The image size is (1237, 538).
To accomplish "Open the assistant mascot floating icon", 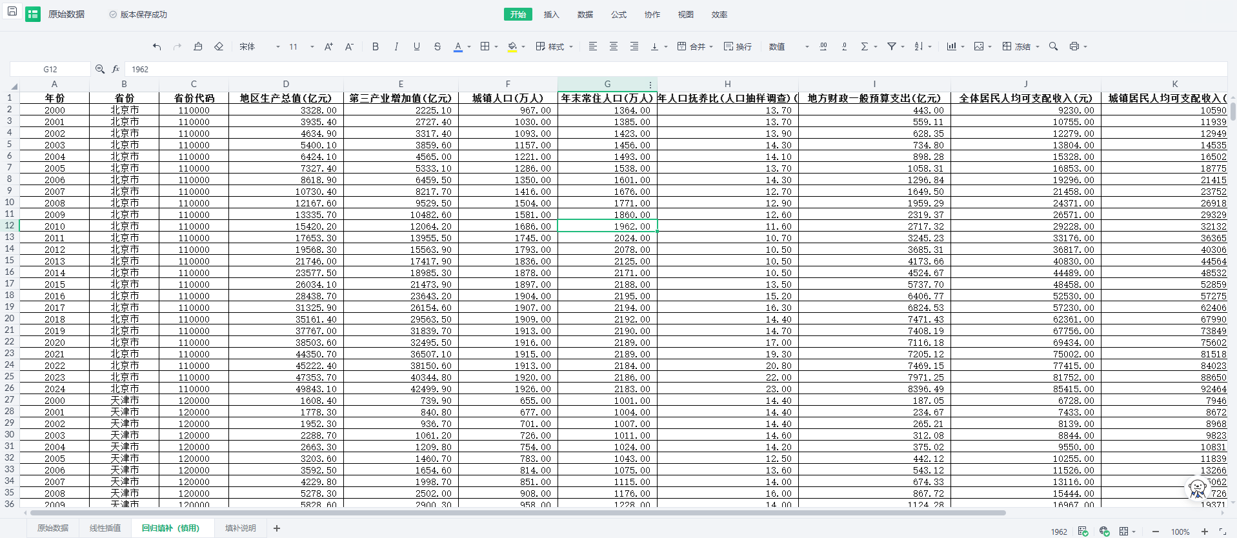I will point(1198,488).
